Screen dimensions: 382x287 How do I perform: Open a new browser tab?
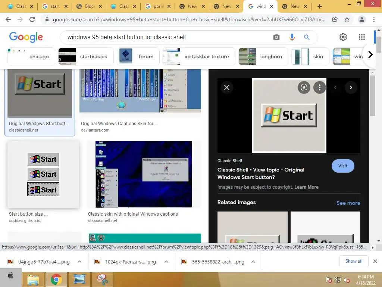320,7
